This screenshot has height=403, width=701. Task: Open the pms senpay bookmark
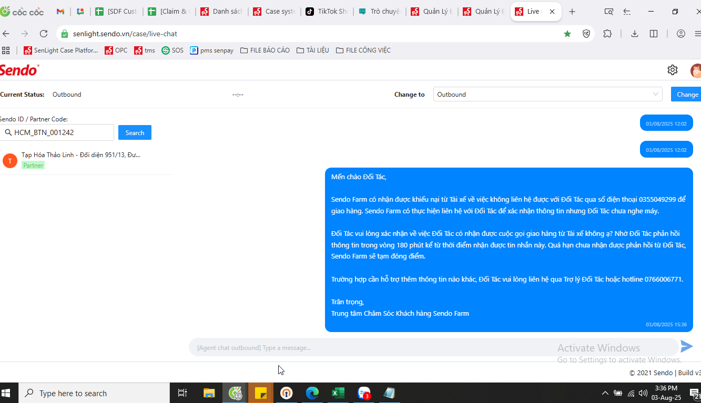(x=212, y=50)
